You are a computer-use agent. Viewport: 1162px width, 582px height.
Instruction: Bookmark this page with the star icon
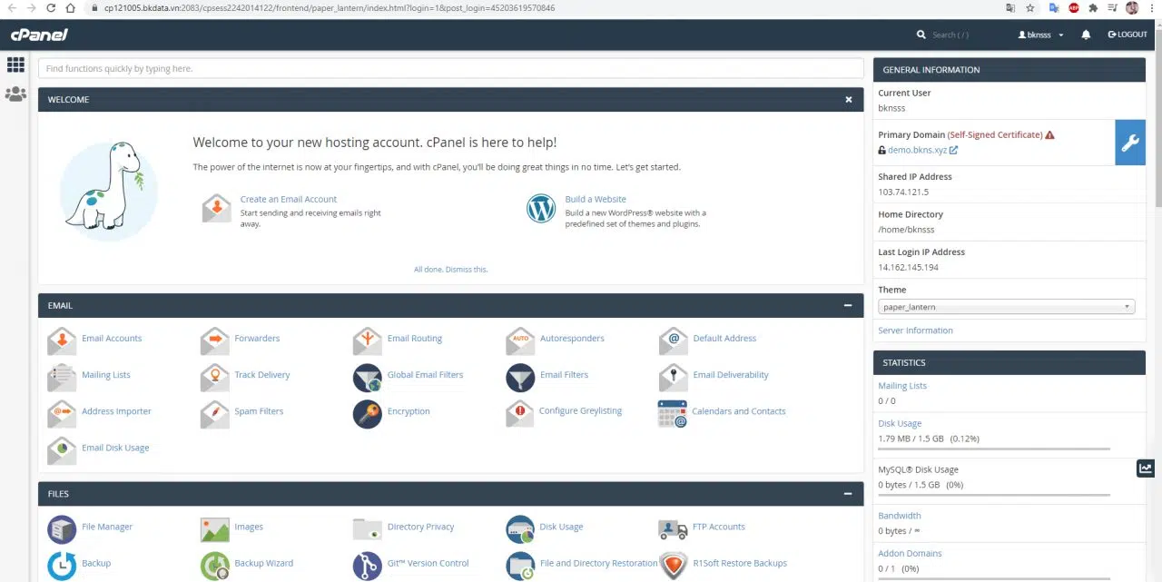1030,8
